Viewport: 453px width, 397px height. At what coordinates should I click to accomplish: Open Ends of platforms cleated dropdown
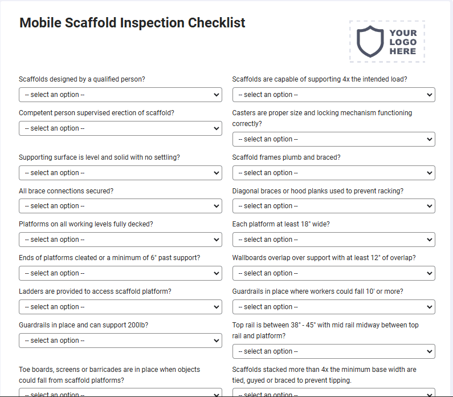120,273
